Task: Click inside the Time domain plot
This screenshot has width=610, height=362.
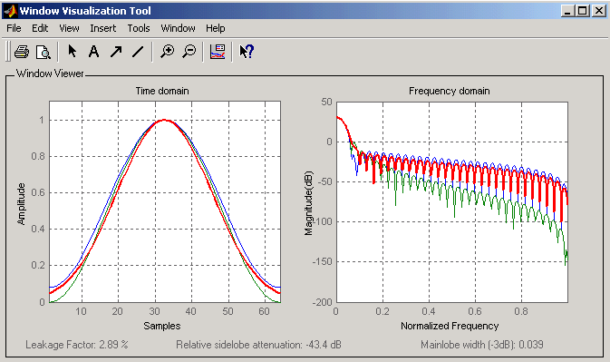Action: 165,201
